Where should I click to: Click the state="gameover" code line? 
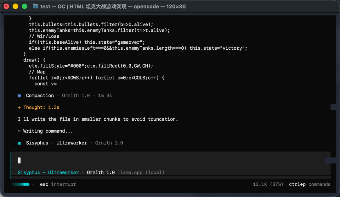click(87, 42)
